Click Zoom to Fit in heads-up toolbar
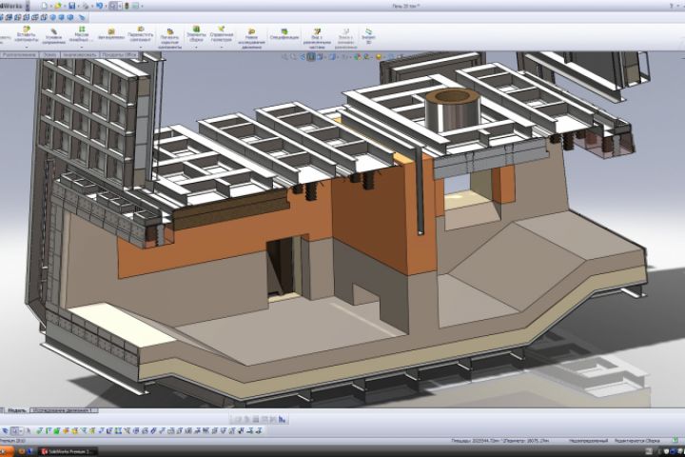Screen dimensions: 685x457 coord(284,57)
